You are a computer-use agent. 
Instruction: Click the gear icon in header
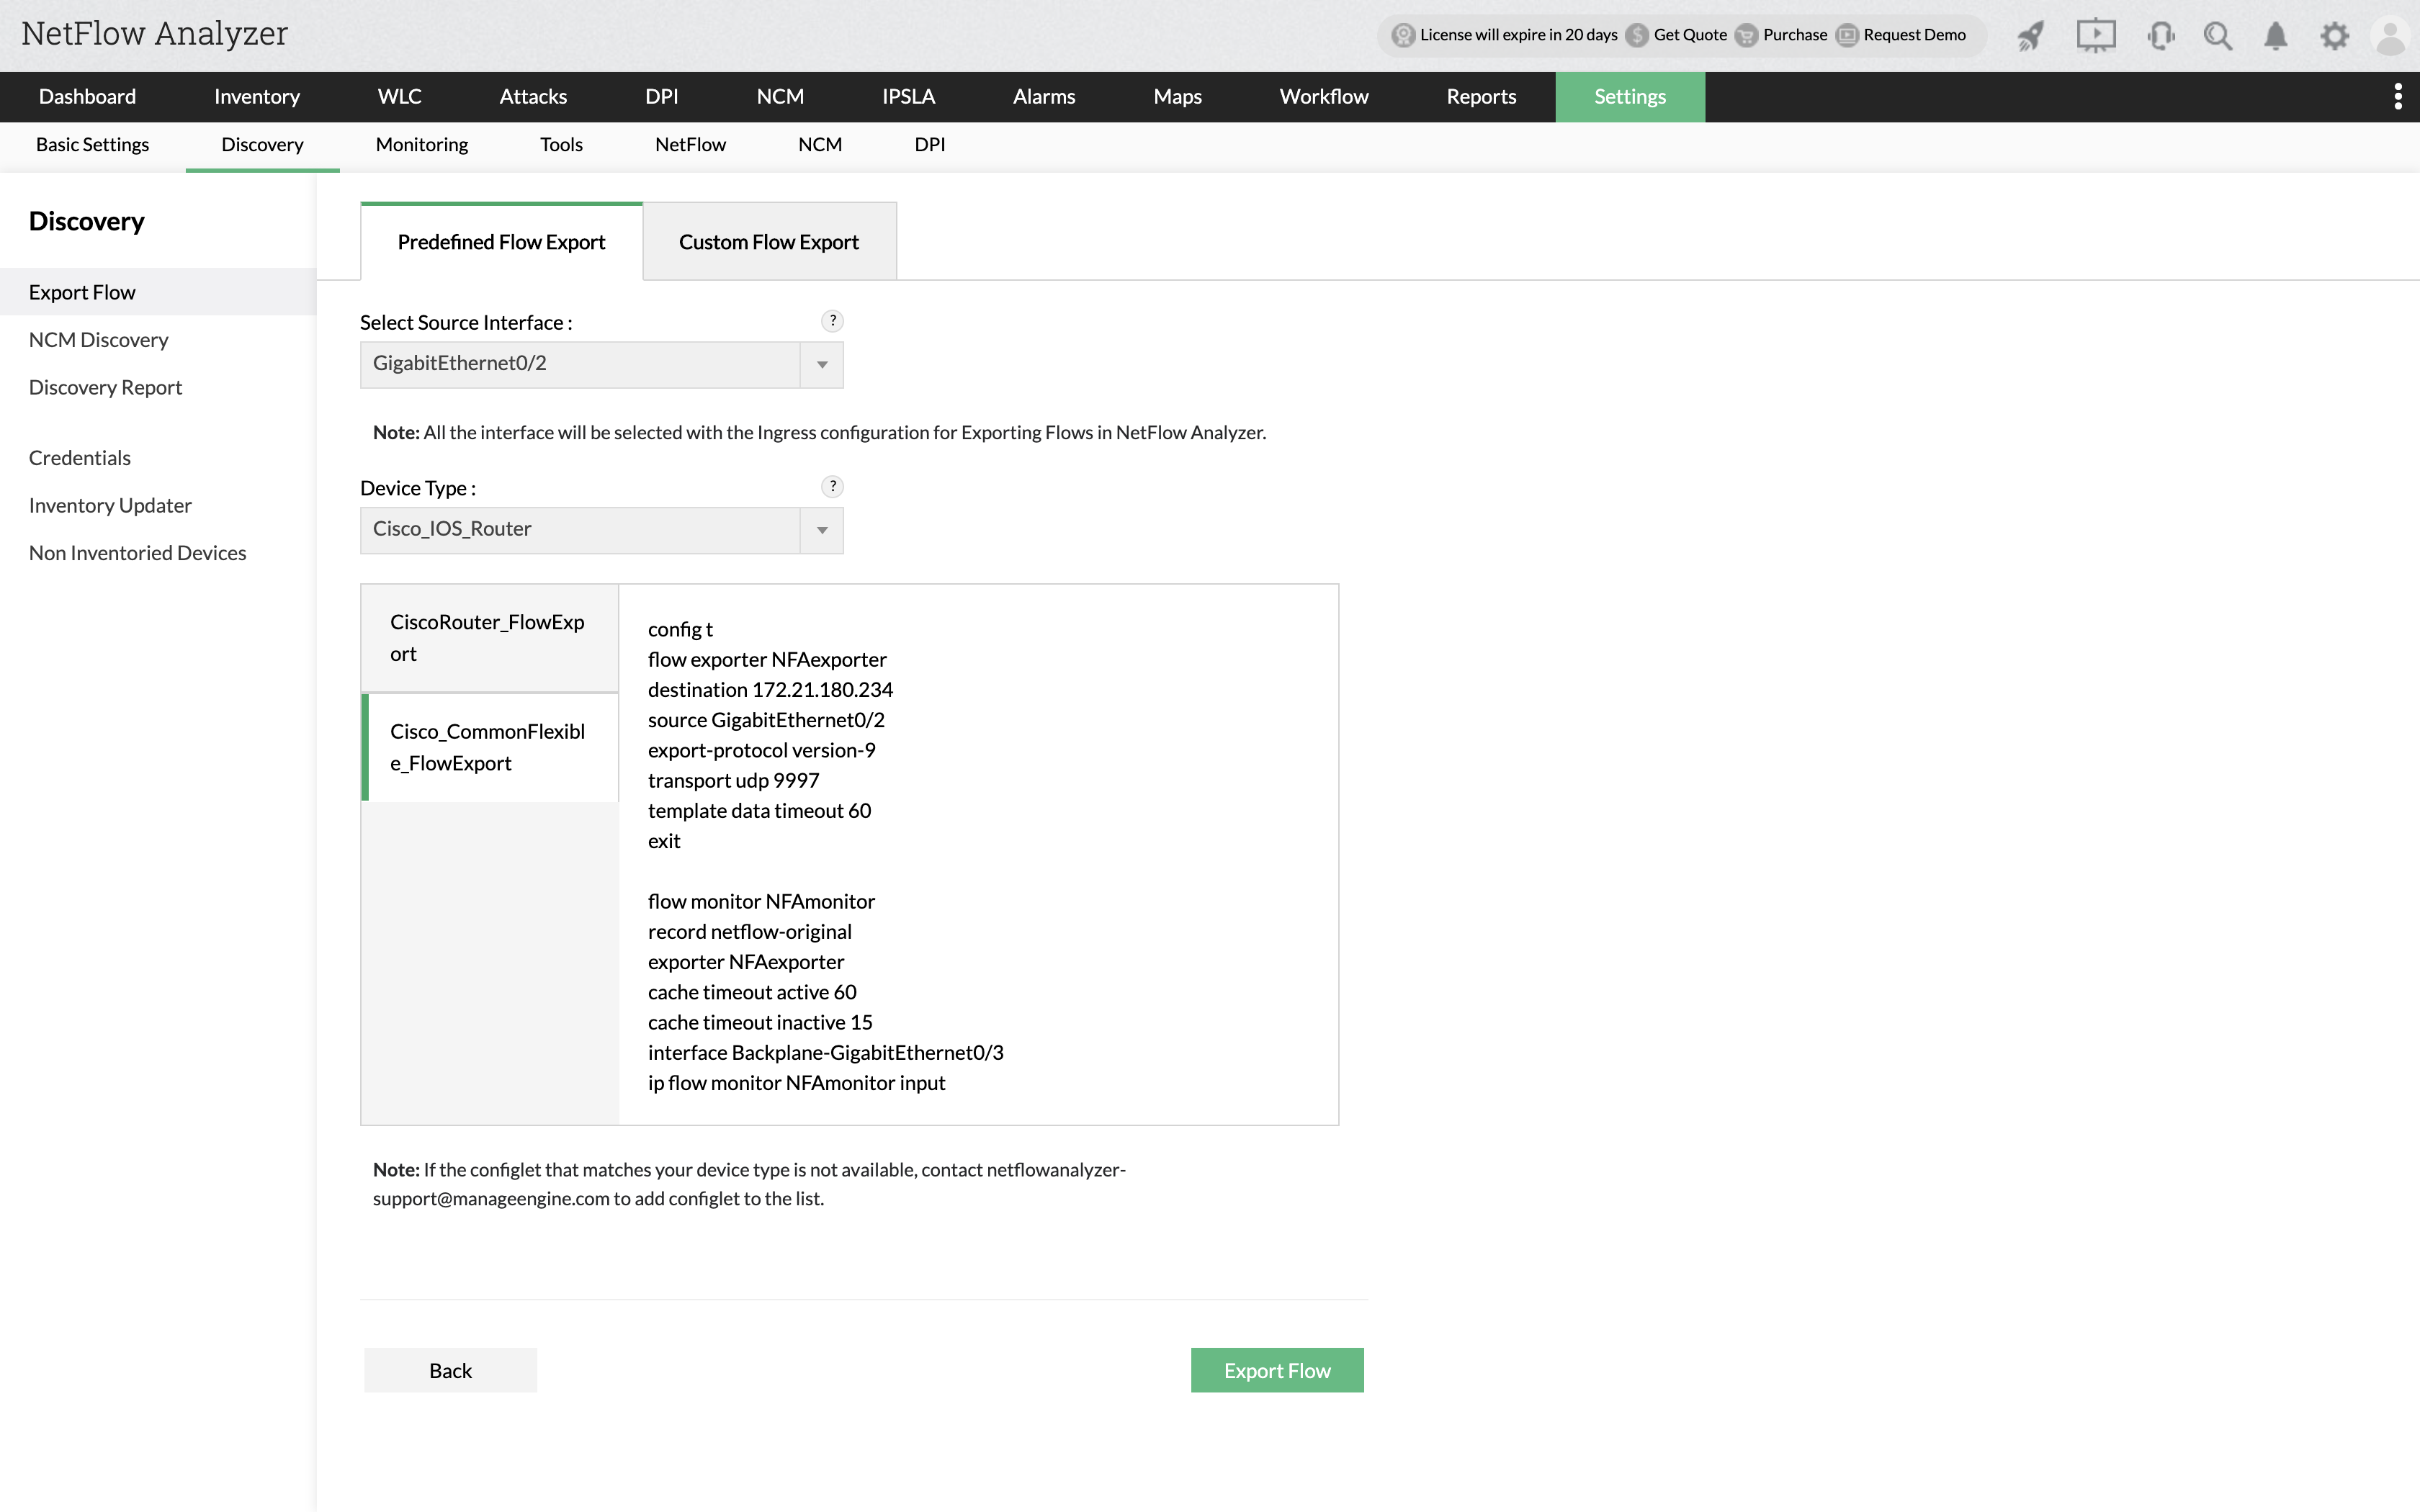pos(2334,36)
